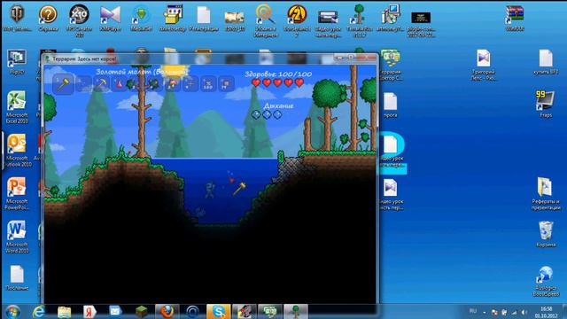This screenshot has width=567, height=319.
Task: Open the Minecraft block taskbar icon
Action: coord(142,311)
